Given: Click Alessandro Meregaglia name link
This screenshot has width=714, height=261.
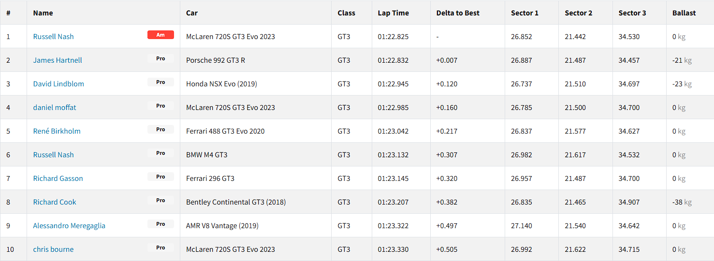Looking at the screenshot, I should 69,226.
